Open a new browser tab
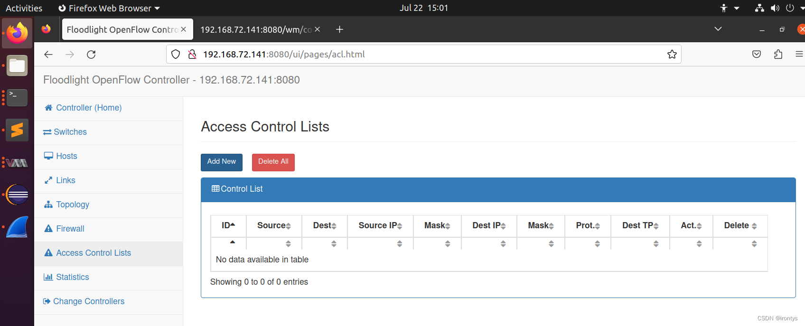This screenshot has width=805, height=326. pyautogui.click(x=339, y=29)
